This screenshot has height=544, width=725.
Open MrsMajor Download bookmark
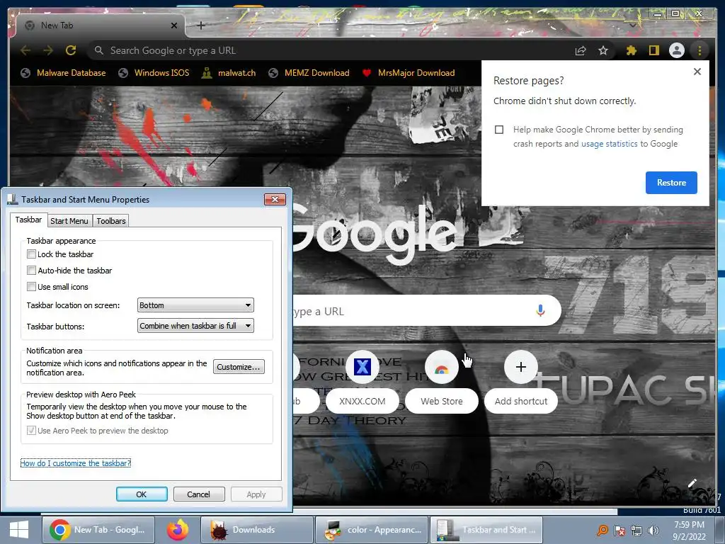409,73
